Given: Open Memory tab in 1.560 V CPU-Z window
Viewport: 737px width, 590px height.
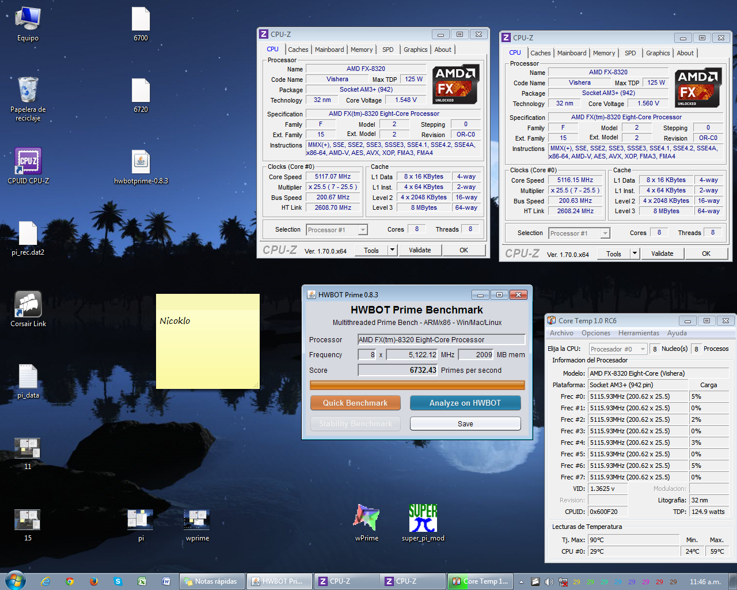Looking at the screenshot, I should click(604, 53).
